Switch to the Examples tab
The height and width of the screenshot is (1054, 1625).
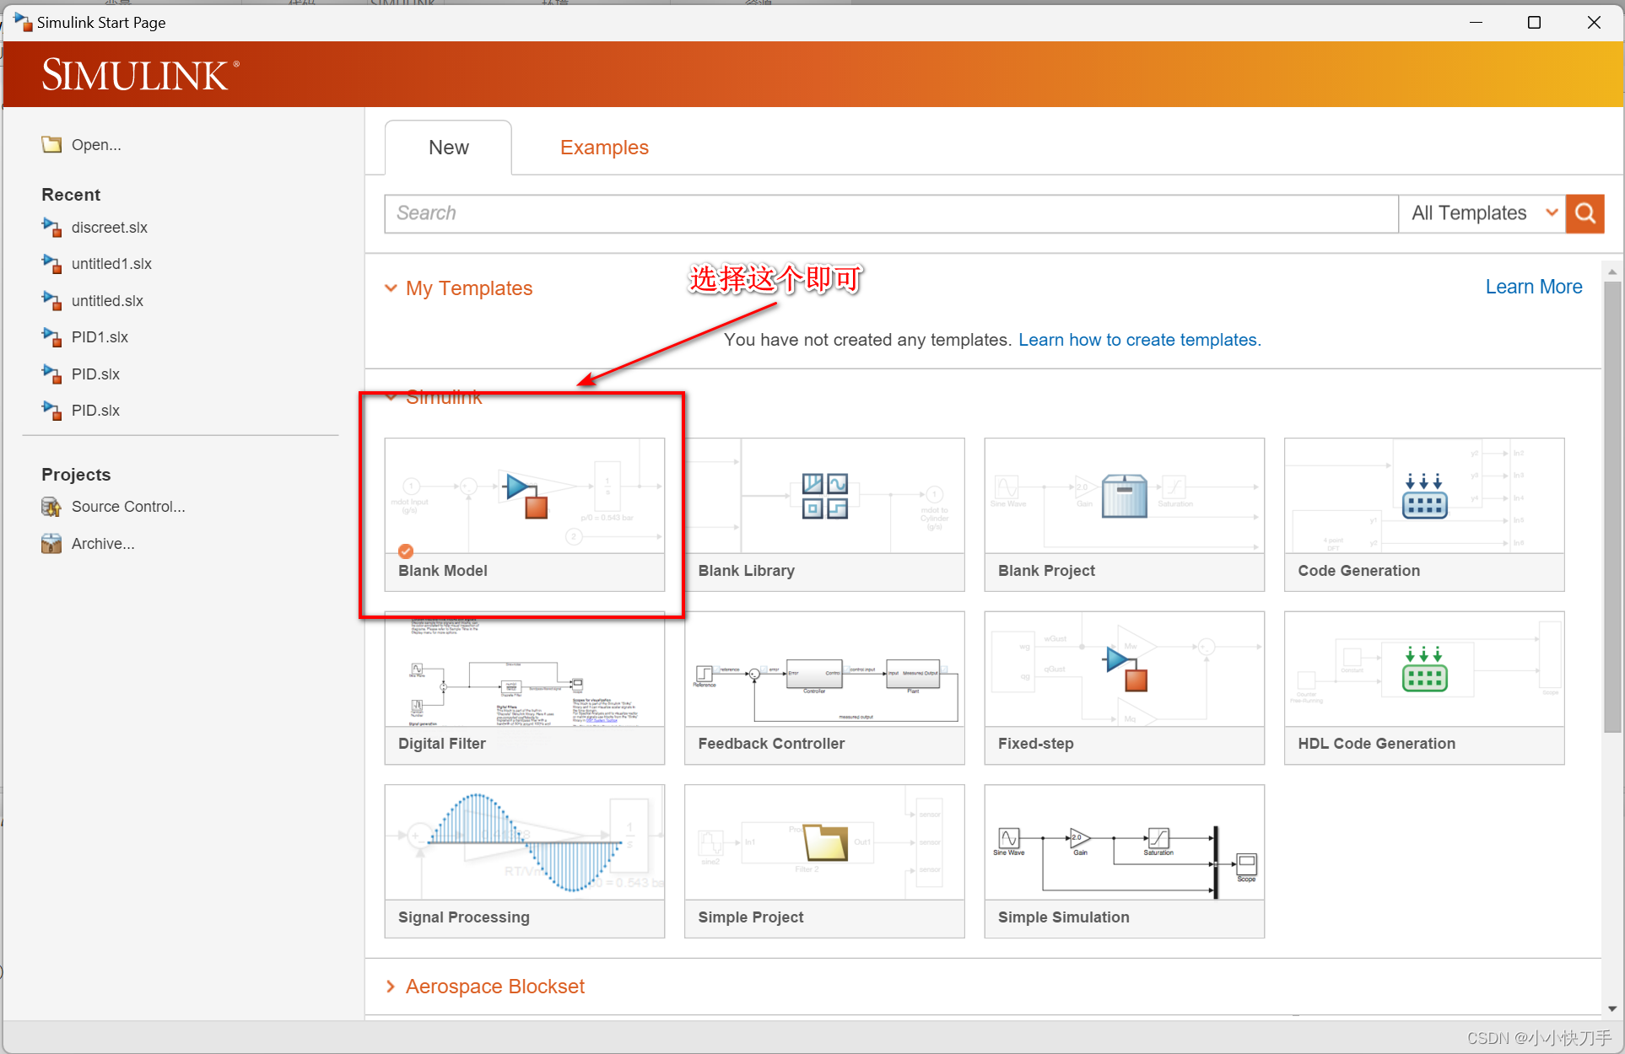[604, 148]
